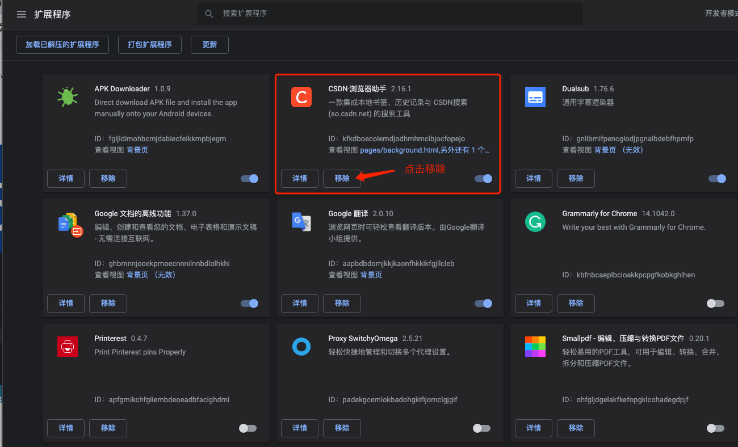
Task: Open 详情 for CSDN browser assistant
Action: coord(300,178)
